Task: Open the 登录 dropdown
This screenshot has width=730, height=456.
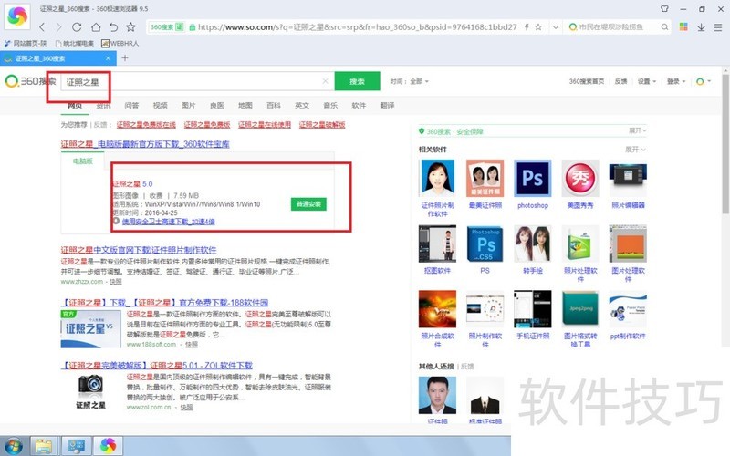Action: (x=675, y=81)
